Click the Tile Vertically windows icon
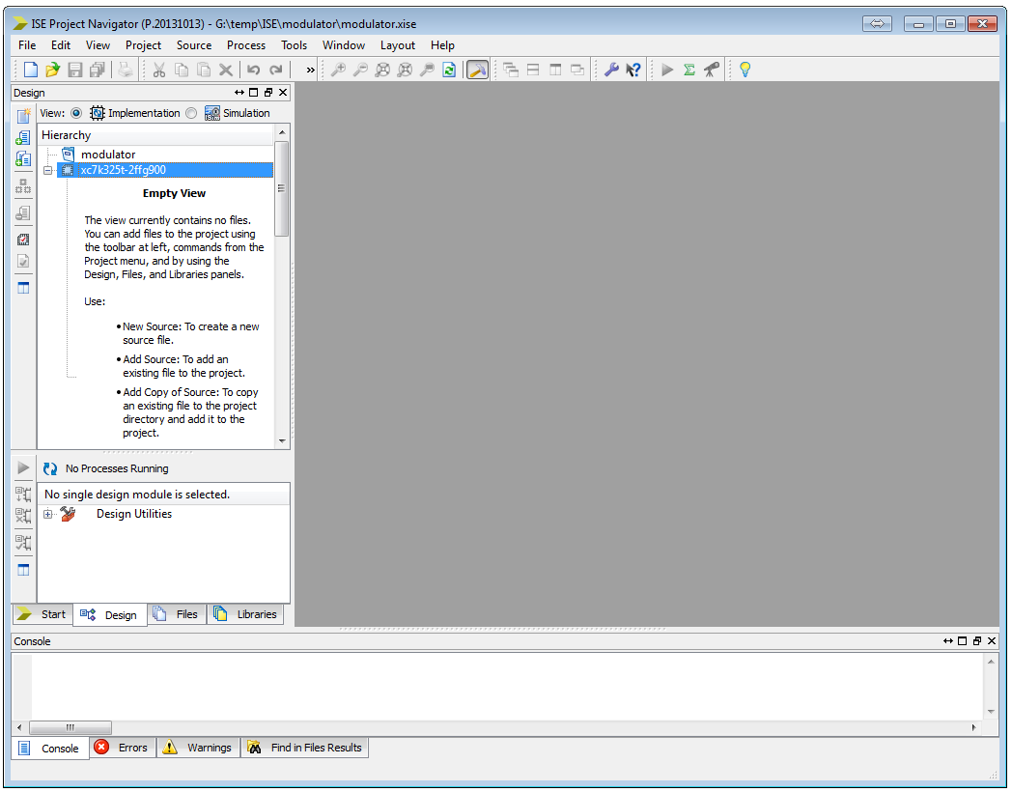1012x792 pixels. [555, 70]
